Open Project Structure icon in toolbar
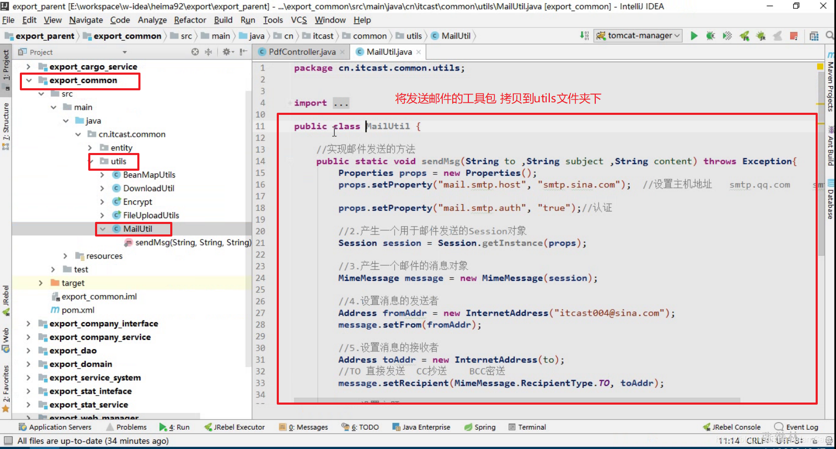Image resolution: width=836 pixels, height=449 pixels. point(814,36)
